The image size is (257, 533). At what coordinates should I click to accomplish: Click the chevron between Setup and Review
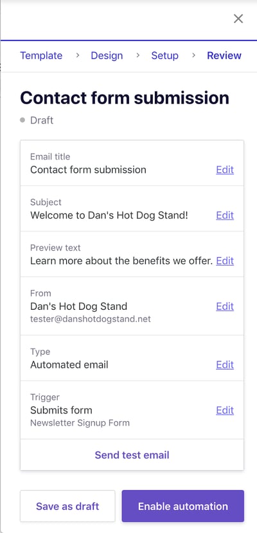(193, 55)
